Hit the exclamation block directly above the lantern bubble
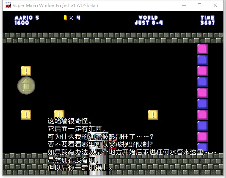 [26, 71]
